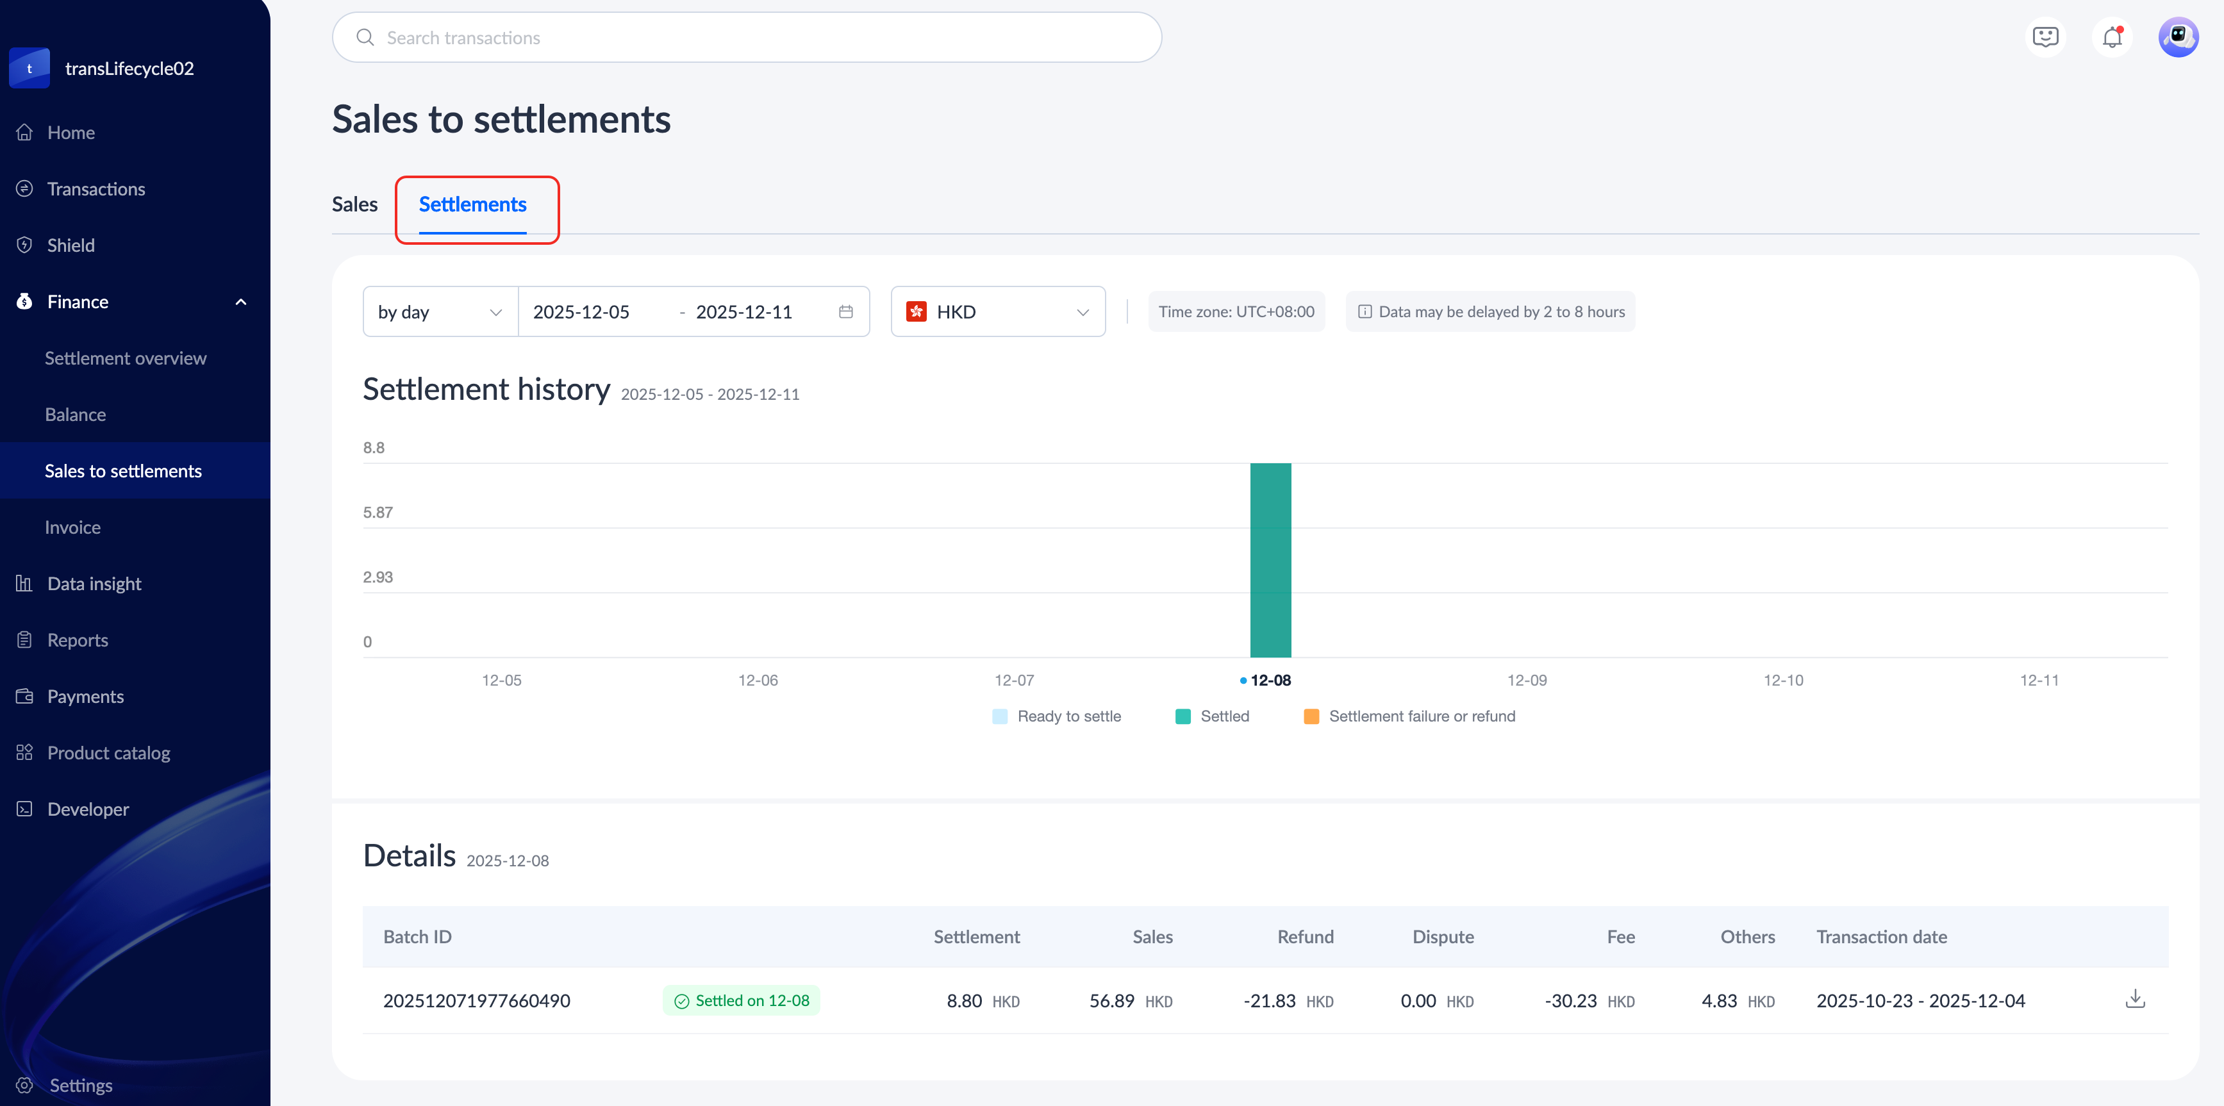Open the by day granularity dropdown

[440, 311]
